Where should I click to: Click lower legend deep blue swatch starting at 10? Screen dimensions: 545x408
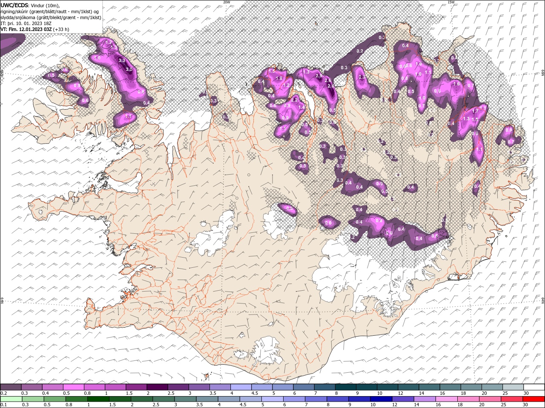tap(381, 399)
